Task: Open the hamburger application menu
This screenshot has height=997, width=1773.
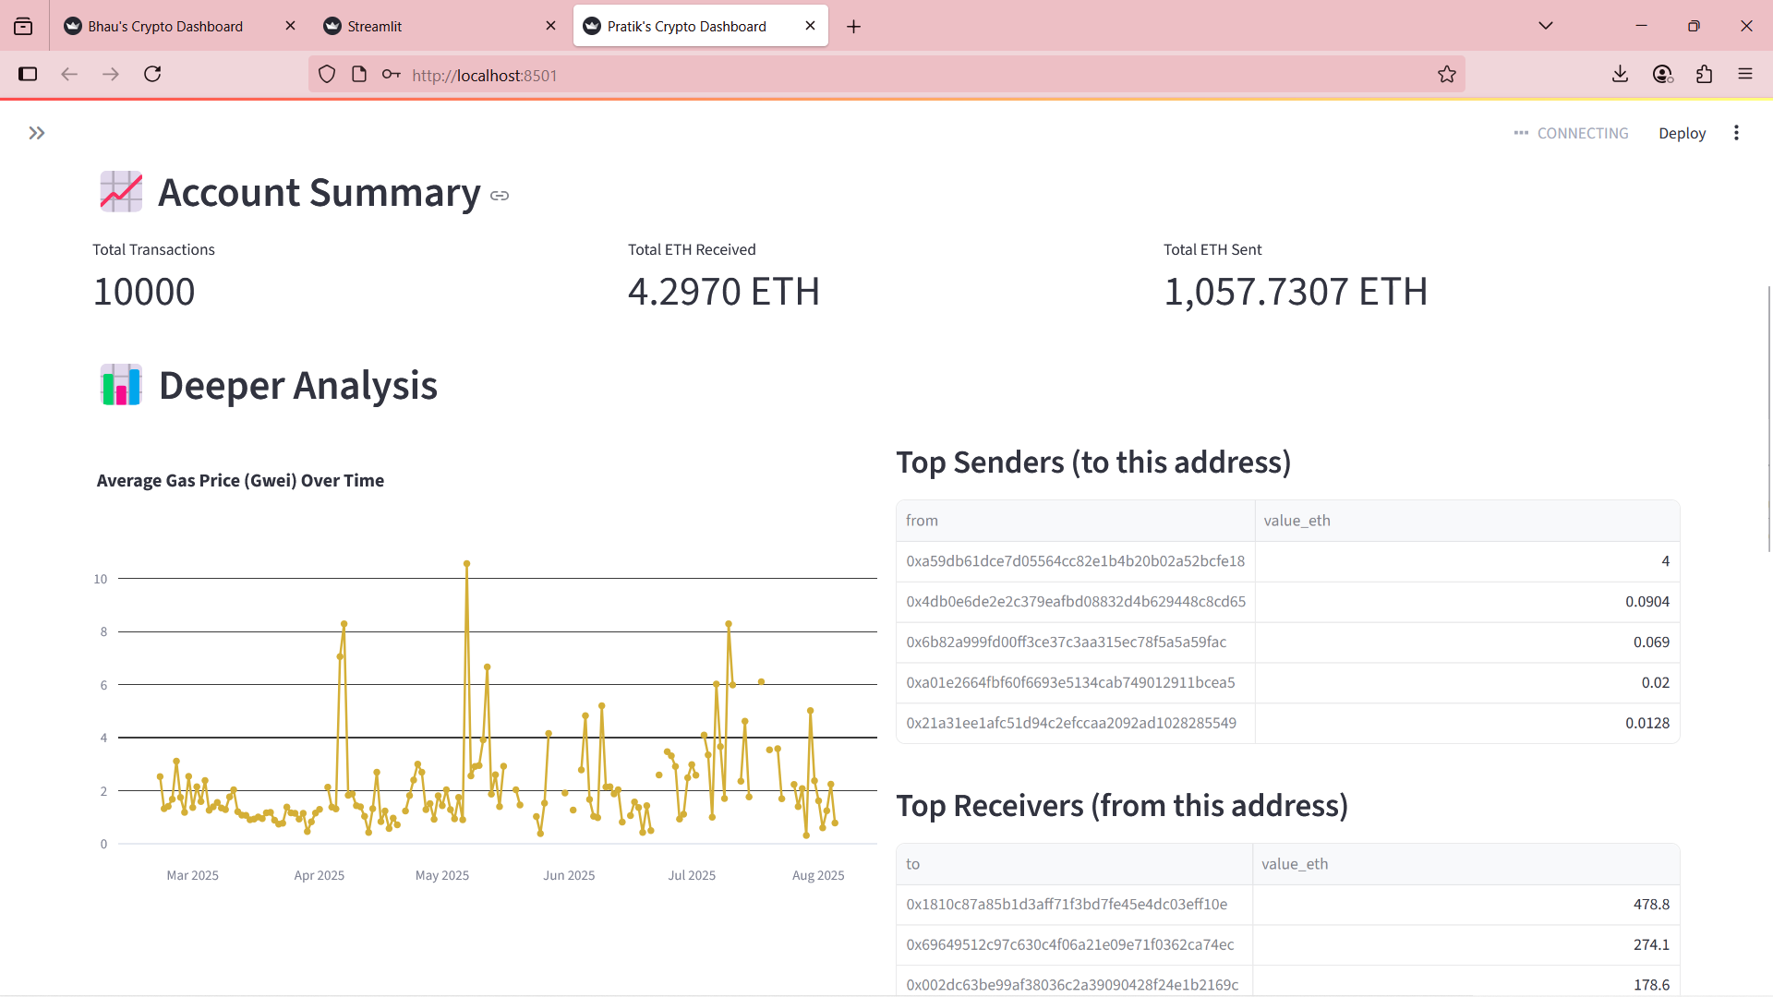Action: [x=1746, y=74]
